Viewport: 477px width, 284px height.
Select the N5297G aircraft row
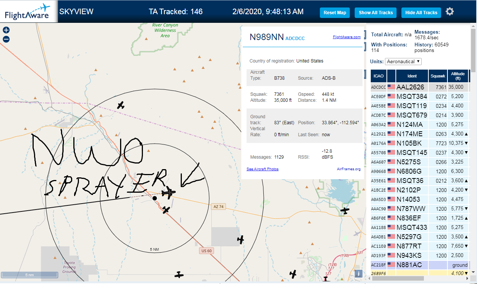[420, 236]
